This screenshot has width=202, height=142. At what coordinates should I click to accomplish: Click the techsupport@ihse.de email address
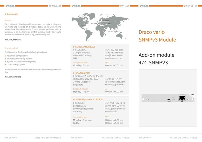coord(115,108)
